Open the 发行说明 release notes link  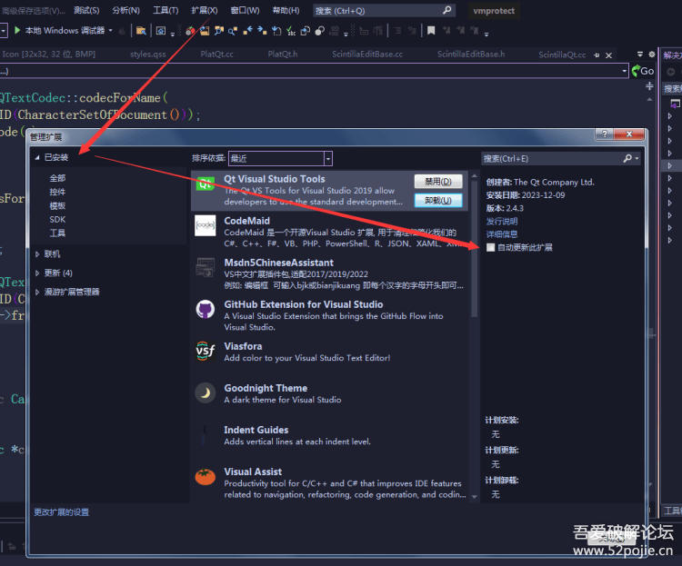(502, 222)
